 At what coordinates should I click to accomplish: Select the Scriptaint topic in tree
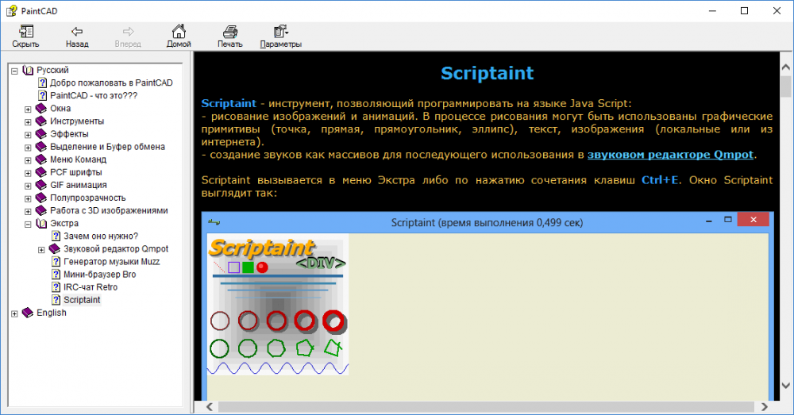click(82, 300)
